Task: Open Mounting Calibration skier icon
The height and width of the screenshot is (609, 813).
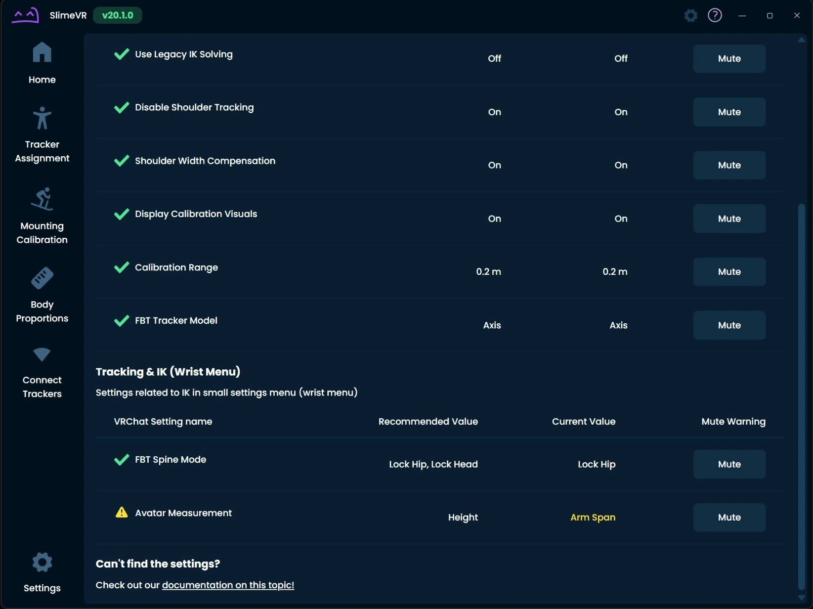Action: [42, 199]
